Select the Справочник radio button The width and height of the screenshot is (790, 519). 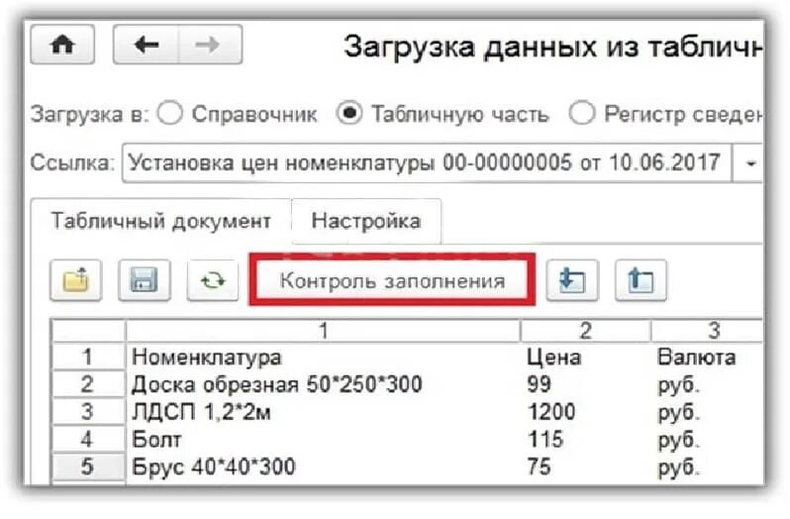coord(170,113)
